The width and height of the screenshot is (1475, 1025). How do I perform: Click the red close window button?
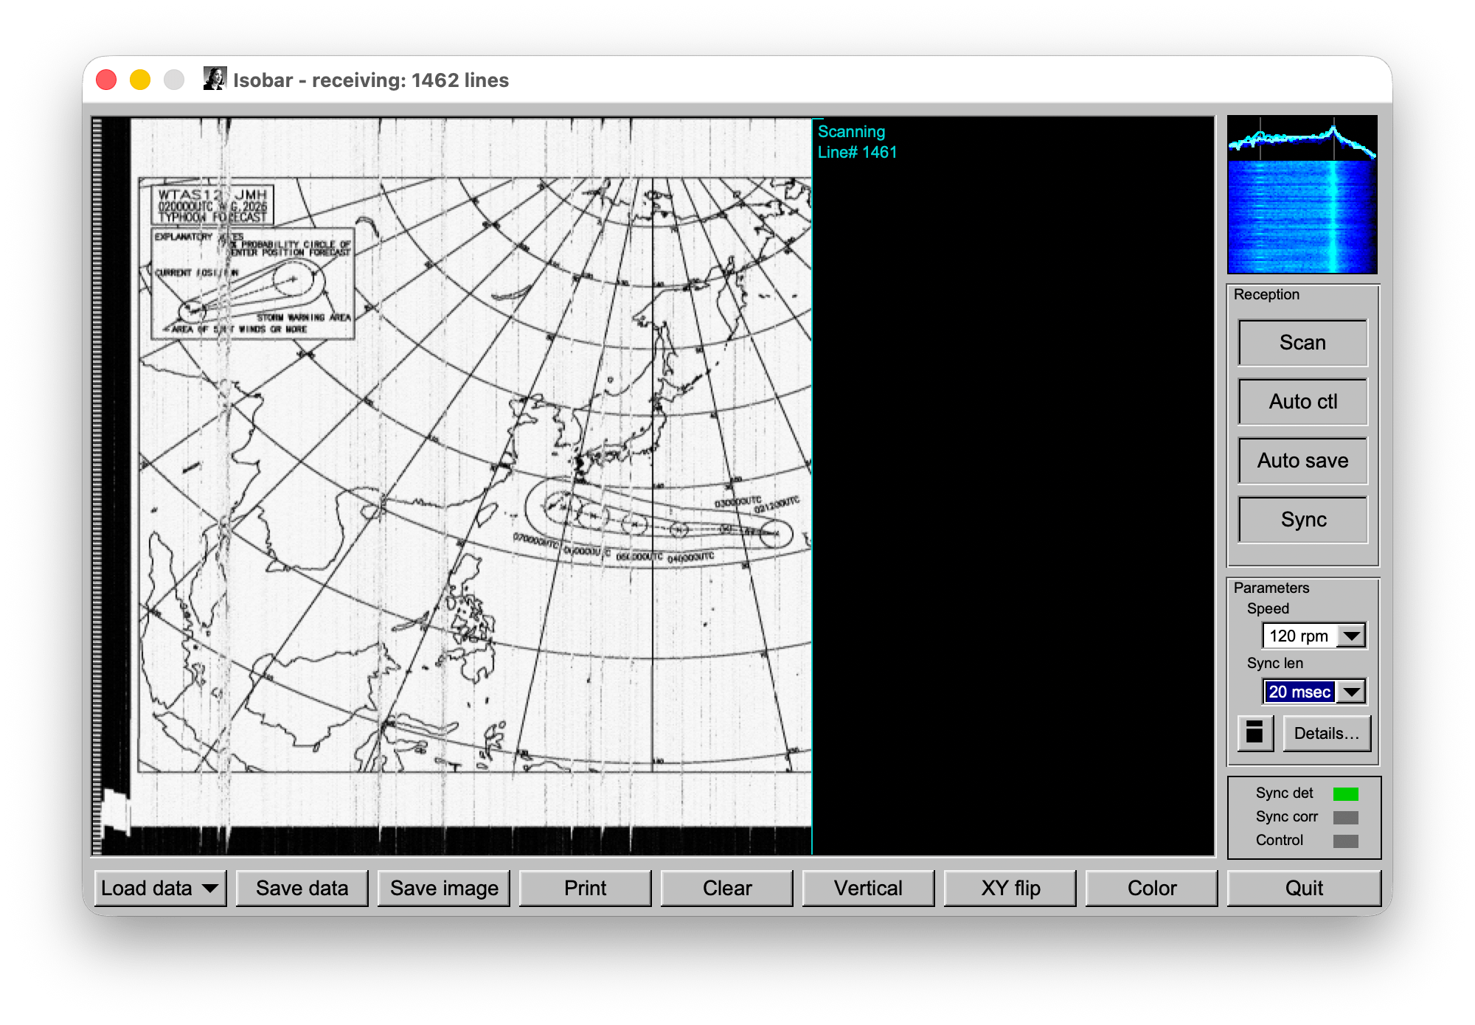pos(106,80)
